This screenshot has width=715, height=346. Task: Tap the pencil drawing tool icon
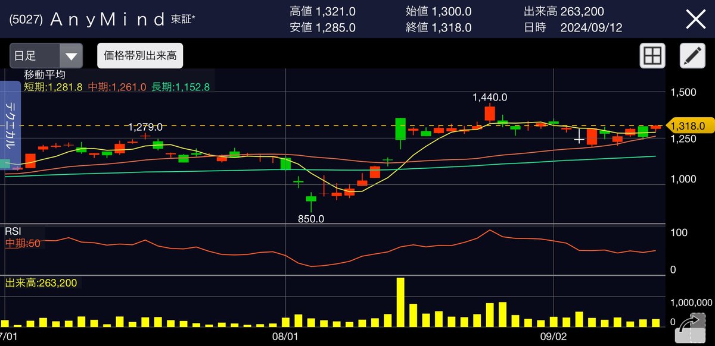pyautogui.click(x=692, y=56)
